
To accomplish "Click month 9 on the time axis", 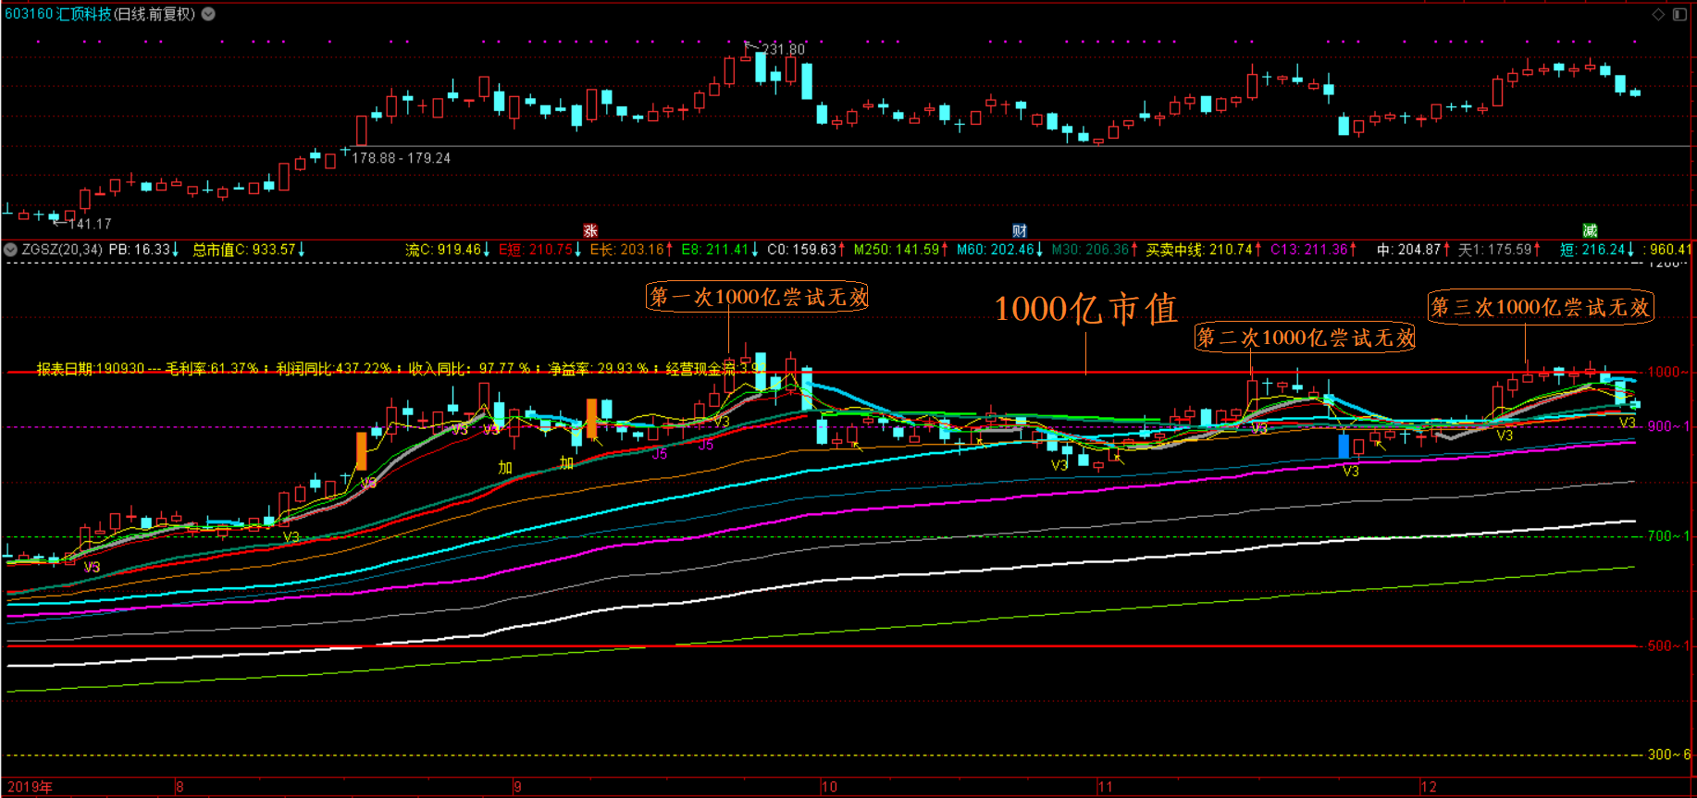I will click(517, 787).
